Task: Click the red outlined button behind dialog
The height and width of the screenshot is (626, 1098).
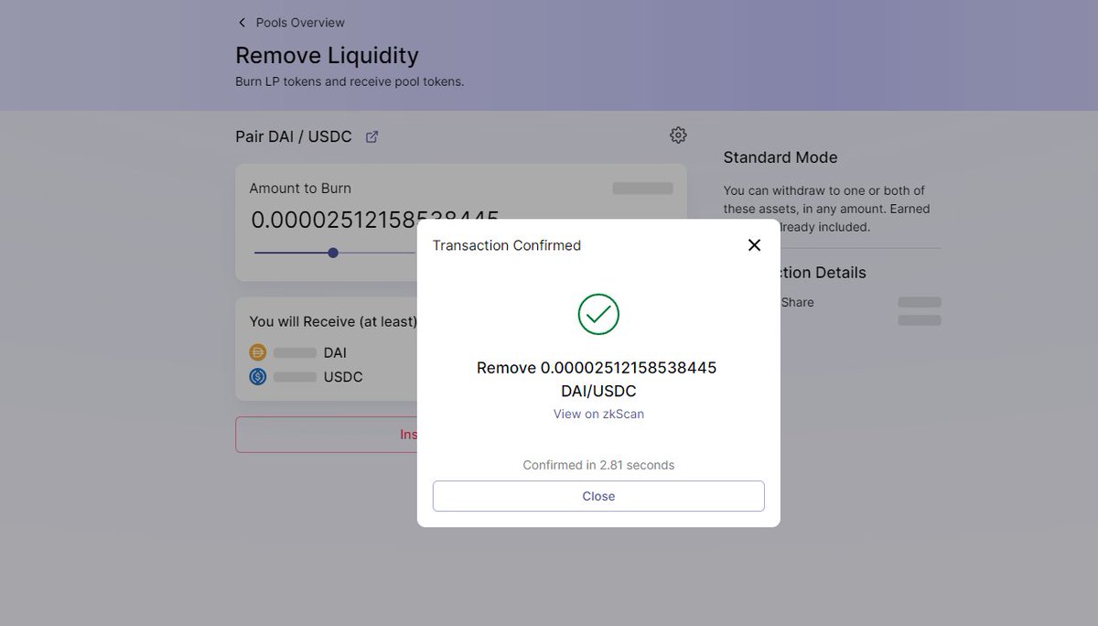Action: pyautogui.click(x=326, y=435)
